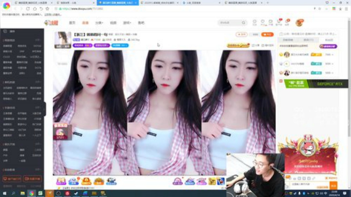This screenshot has width=351, height=197.
Task: Click the page's vertical scrollbar
Action: (349, 79)
